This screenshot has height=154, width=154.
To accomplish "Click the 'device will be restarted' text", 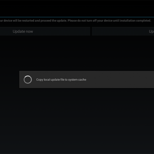I will [x=19, y=21].
